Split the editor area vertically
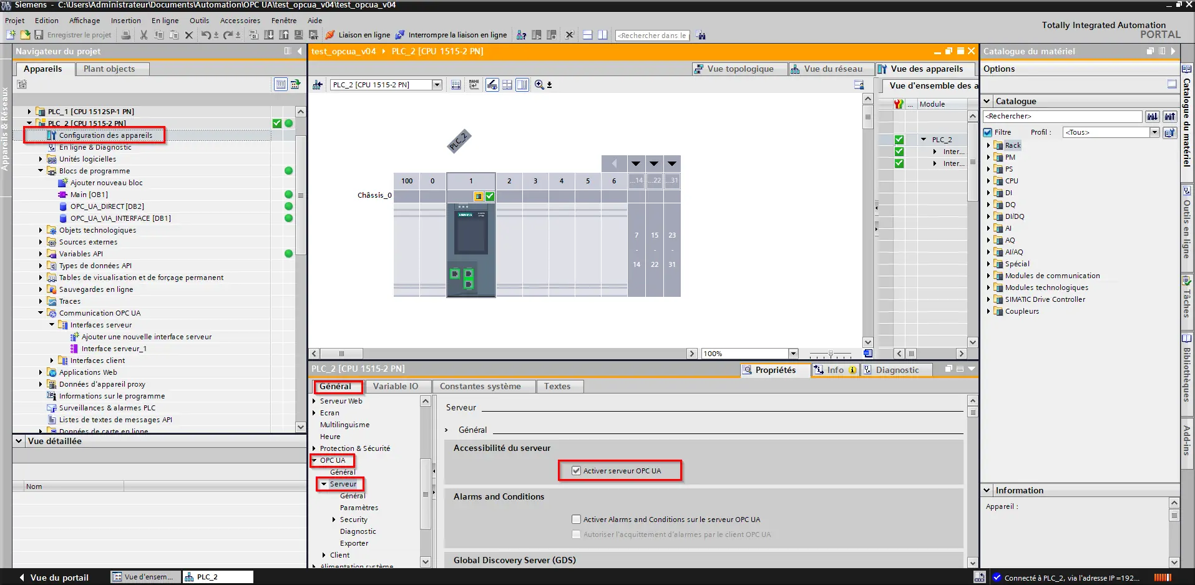This screenshot has width=1195, height=585. tap(602, 35)
